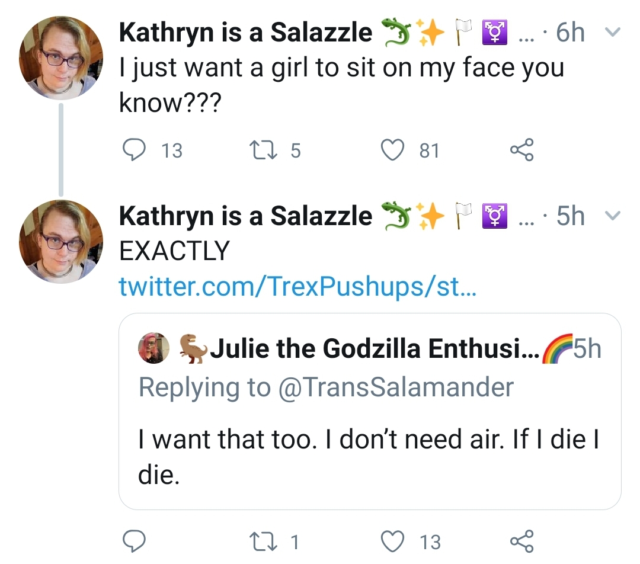Click the Kathryn is a Salazzle name on first tweet

coord(246,32)
